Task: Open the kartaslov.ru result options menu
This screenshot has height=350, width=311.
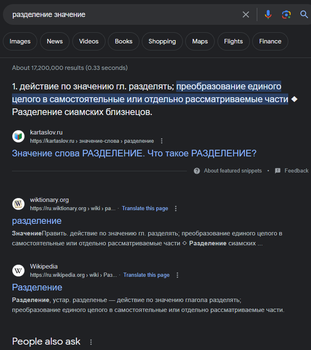Action: click(x=162, y=141)
